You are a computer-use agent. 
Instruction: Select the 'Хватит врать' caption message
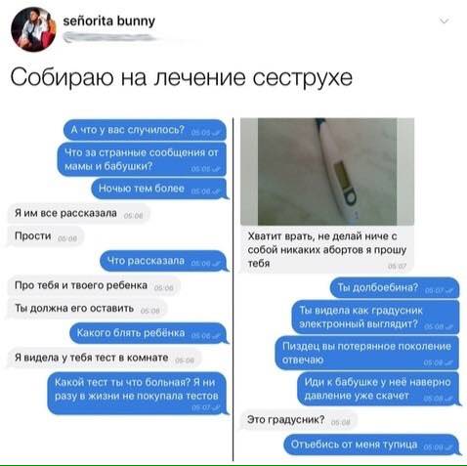click(327, 250)
